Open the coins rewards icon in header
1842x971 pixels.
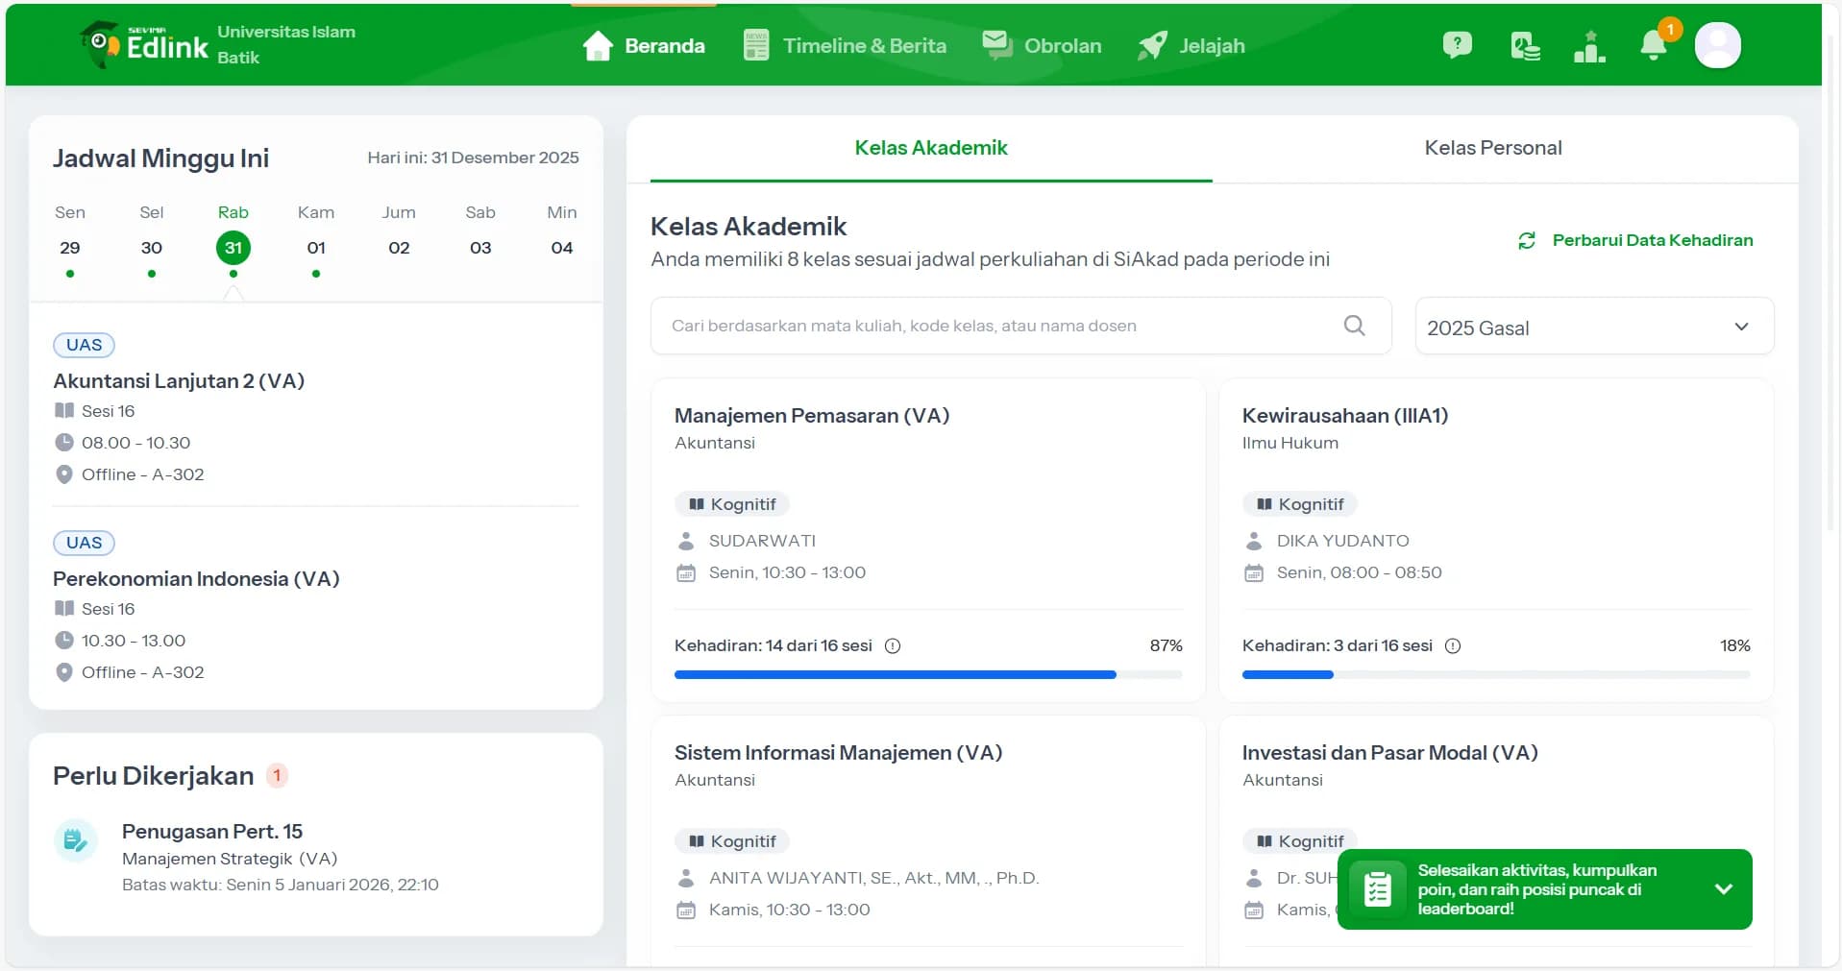[x=1525, y=45]
